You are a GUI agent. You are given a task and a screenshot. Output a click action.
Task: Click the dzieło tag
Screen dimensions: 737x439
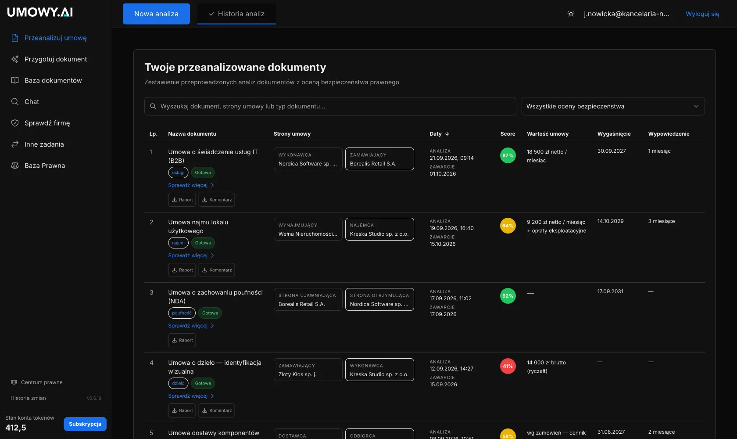point(178,383)
